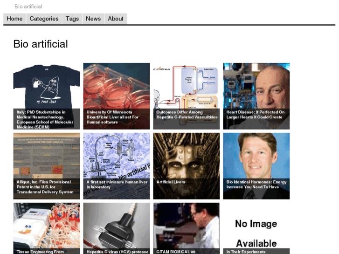Open the Home menu item
The height and width of the screenshot is (254, 339).
pos(14,19)
